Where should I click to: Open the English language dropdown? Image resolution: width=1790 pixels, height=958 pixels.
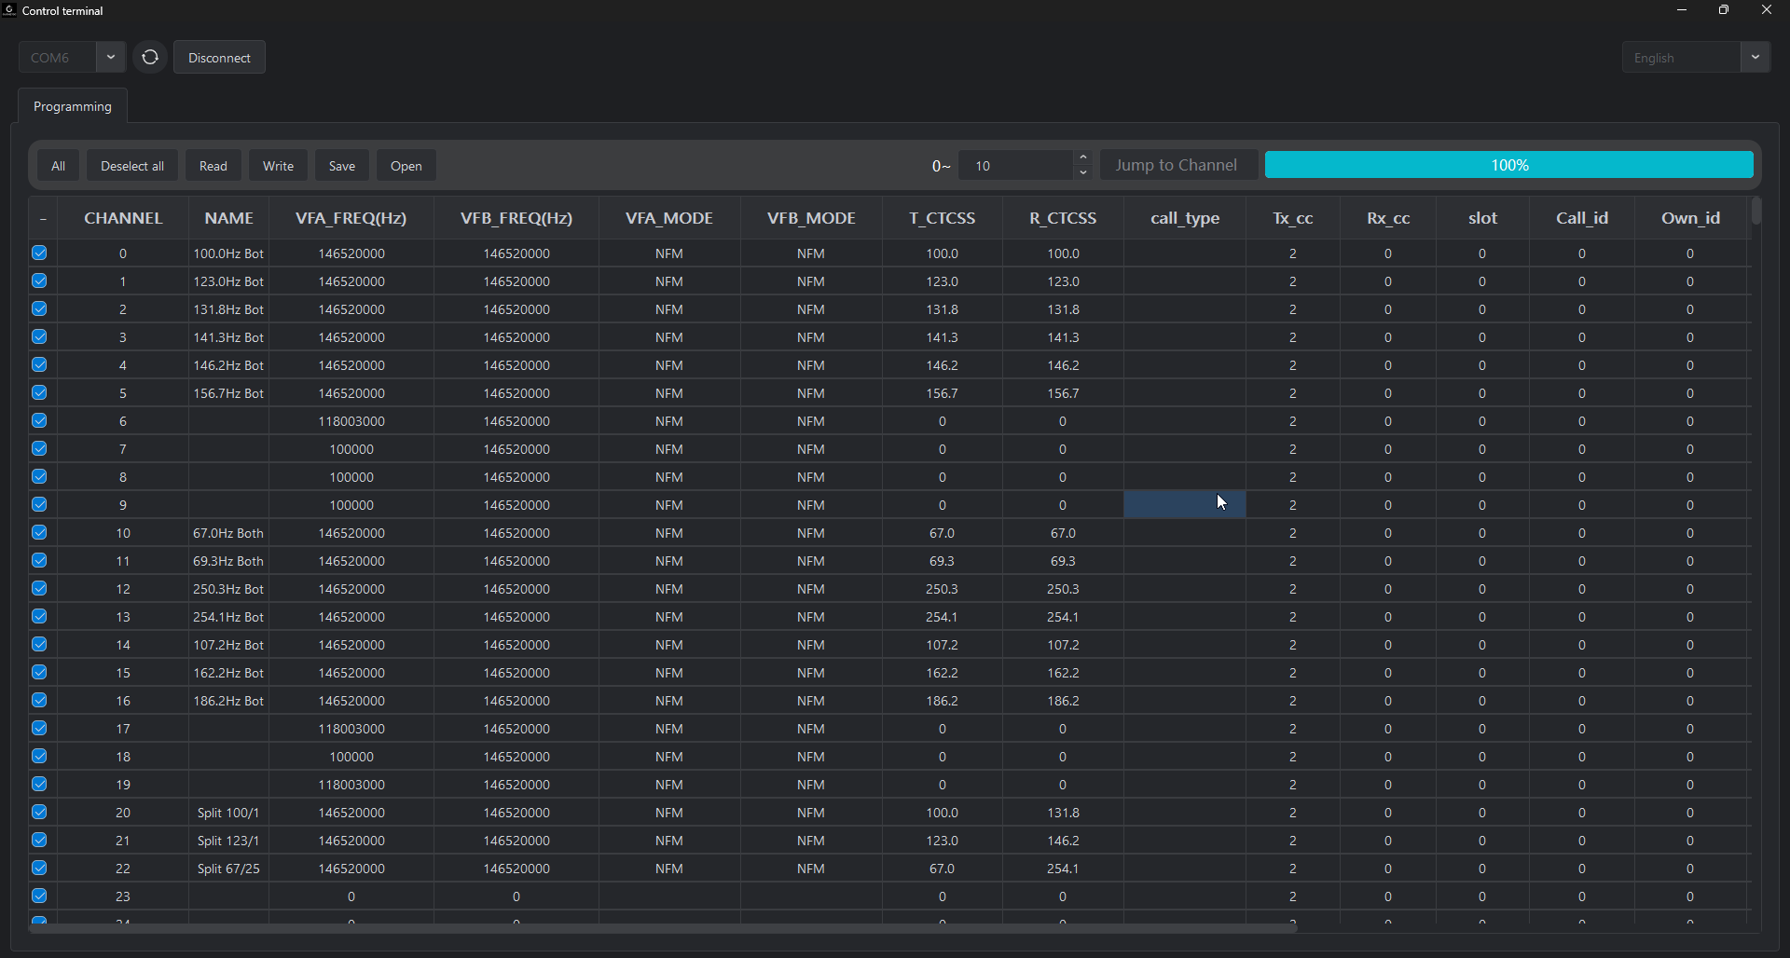click(x=1756, y=57)
